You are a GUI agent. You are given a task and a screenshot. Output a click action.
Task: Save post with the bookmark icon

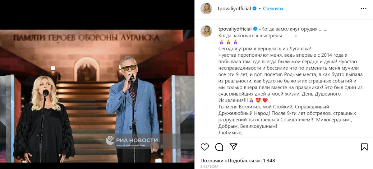tap(364, 147)
